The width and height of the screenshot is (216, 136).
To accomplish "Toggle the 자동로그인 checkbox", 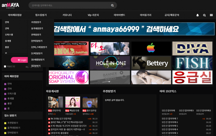I will pos(5,67).
